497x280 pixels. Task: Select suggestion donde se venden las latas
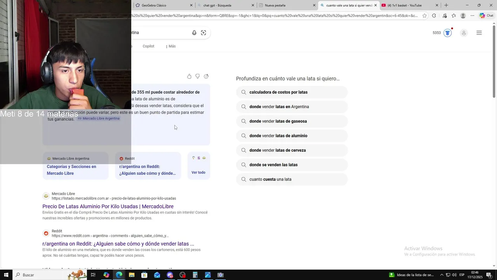292,165
